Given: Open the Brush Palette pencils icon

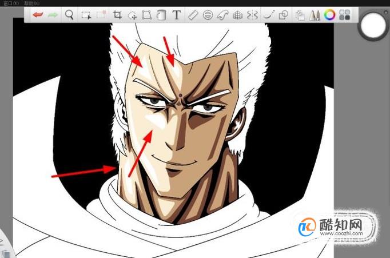Looking at the screenshot, I should point(315,15).
